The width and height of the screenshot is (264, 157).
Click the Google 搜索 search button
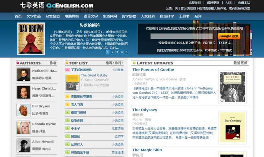pyautogui.click(x=229, y=36)
